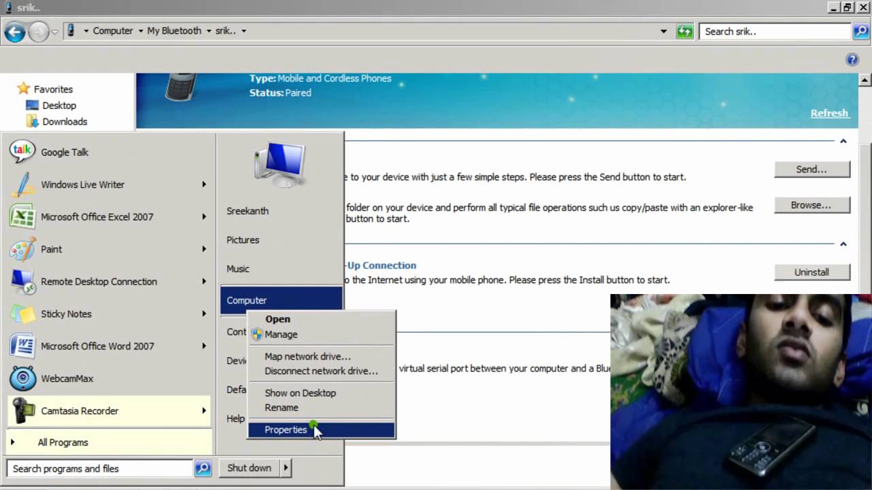
Task: Click the Start menu search magnifier
Action: coord(202,468)
